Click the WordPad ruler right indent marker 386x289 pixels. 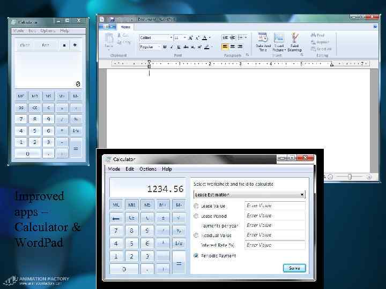pos(332,65)
